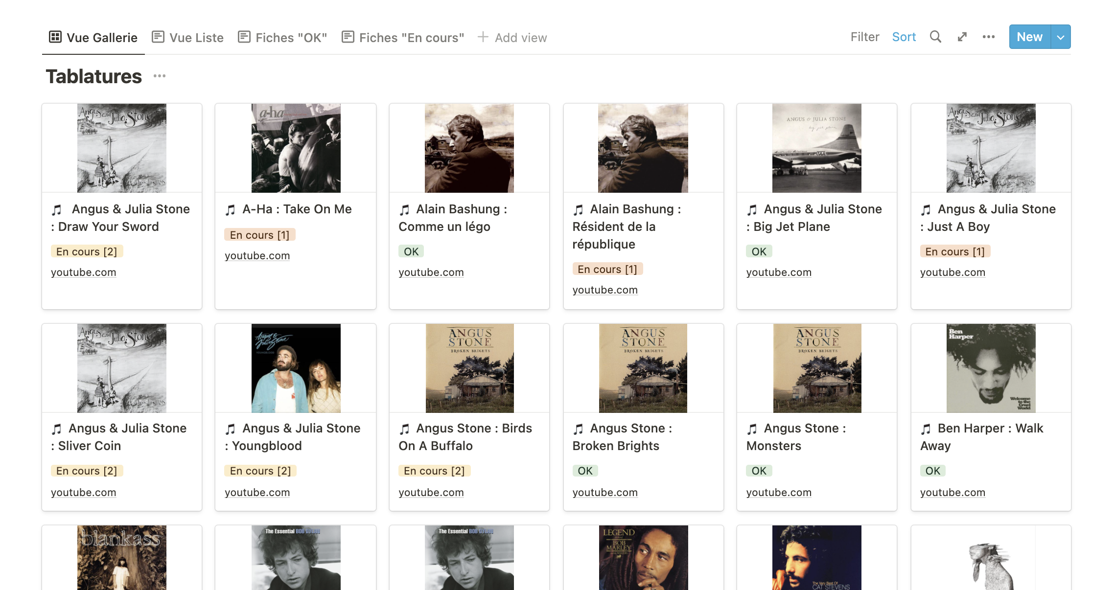Click music note icon on Draw Your Sword card

57,210
